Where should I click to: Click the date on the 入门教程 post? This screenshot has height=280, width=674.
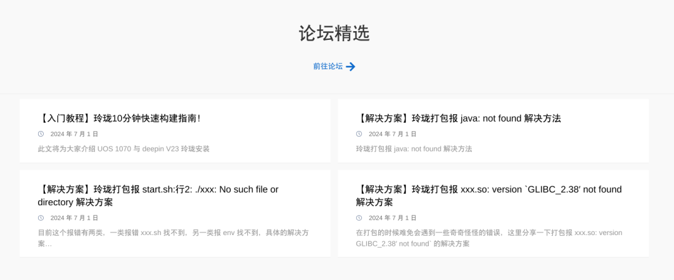(x=74, y=134)
